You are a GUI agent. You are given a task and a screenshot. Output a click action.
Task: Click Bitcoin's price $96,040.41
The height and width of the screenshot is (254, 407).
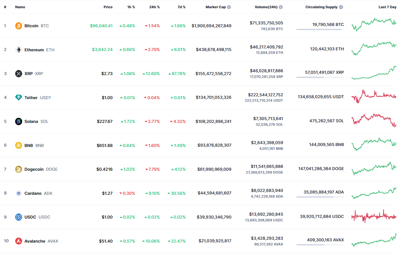(101, 26)
